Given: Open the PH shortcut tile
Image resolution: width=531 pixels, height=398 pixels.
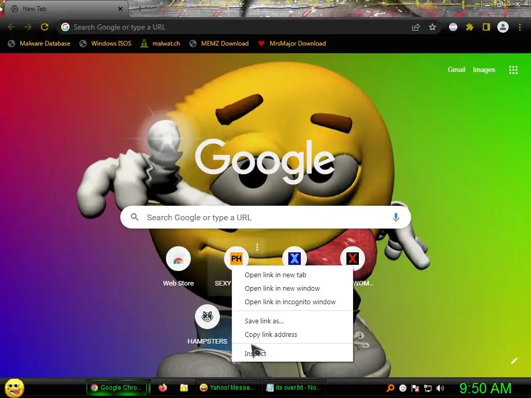Looking at the screenshot, I should point(236,259).
